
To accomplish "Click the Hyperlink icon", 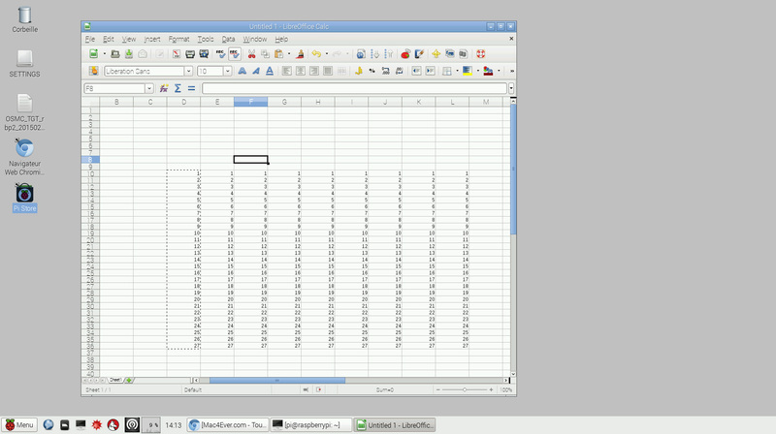I will pyautogui.click(x=361, y=54).
